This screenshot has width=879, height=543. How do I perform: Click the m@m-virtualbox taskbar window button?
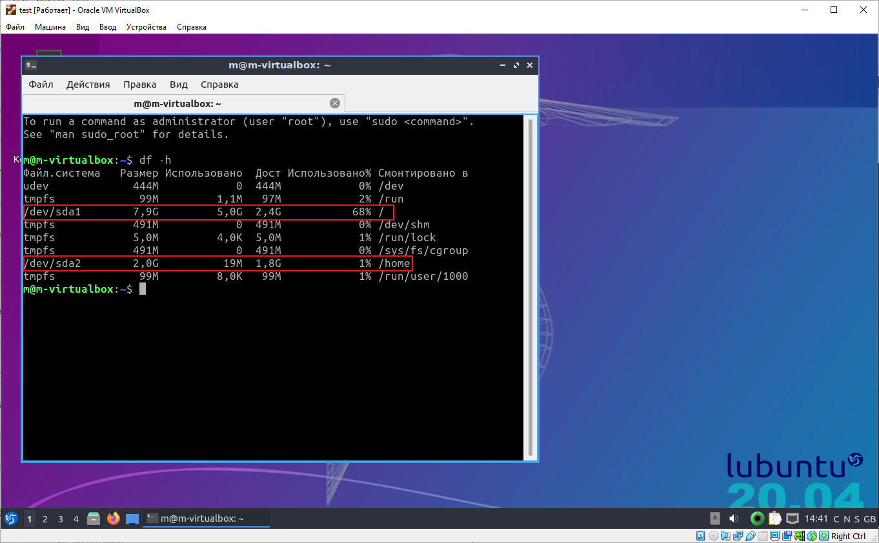tap(206, 518)
